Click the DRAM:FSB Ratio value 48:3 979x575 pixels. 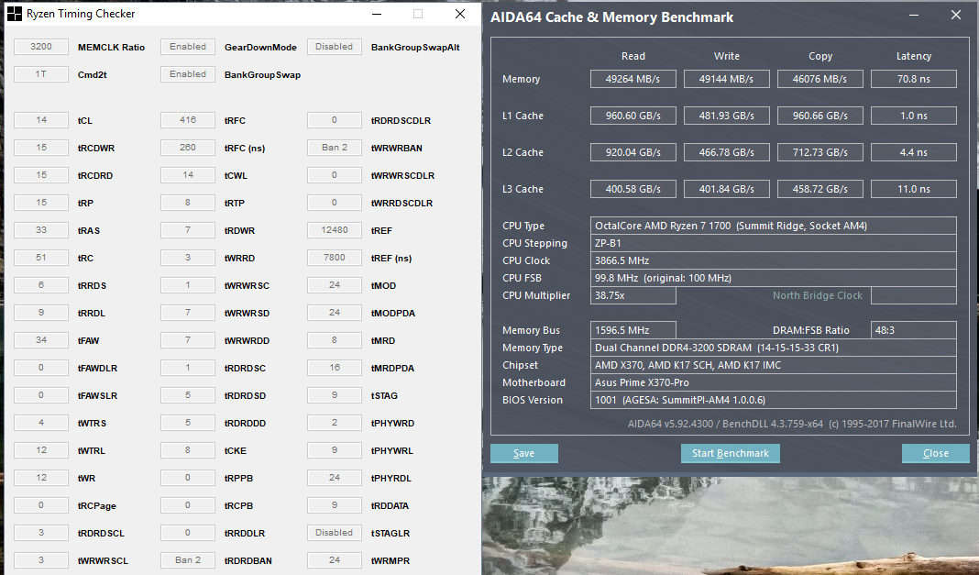click(x=913, y=330)
